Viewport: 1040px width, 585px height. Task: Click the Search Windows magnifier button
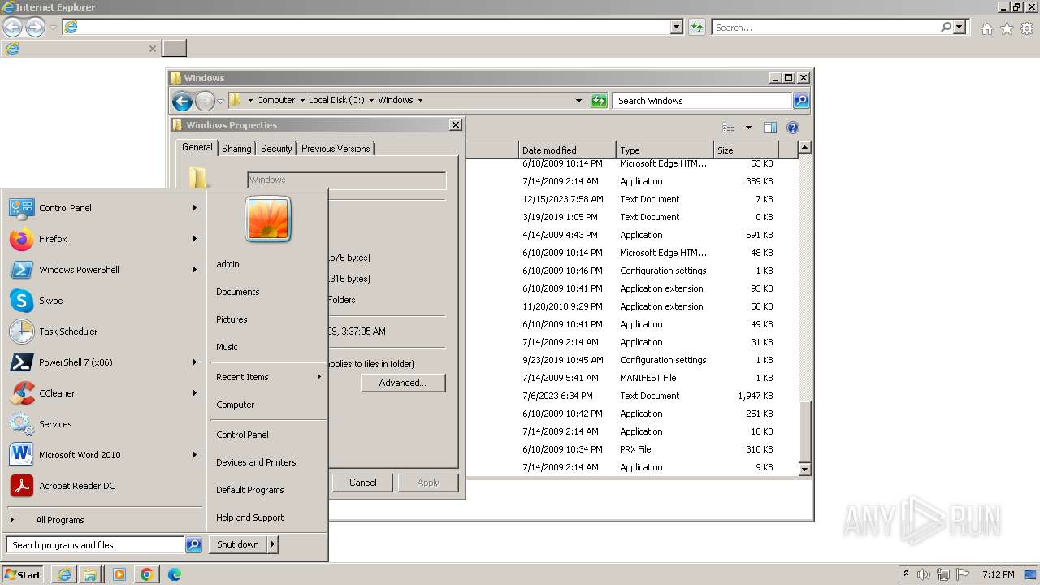pos(801,101)
